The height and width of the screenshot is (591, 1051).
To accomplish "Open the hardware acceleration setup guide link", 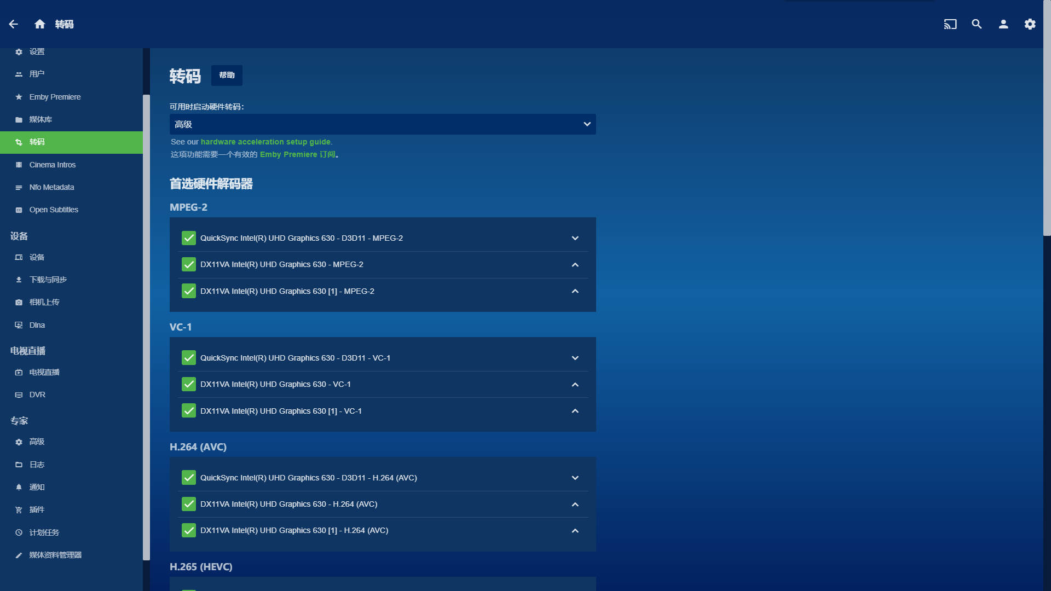I will pos(265,141).
